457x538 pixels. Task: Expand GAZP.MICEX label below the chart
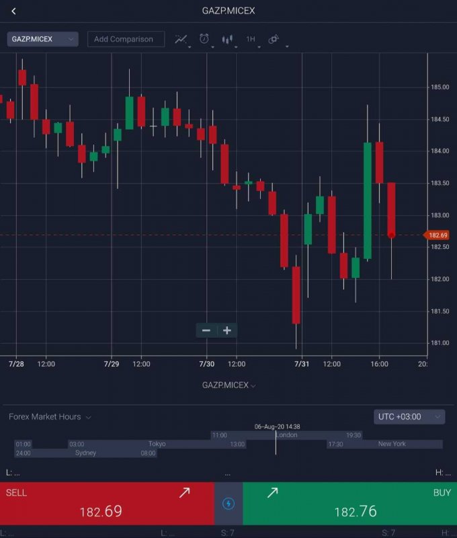click(229, 385)
